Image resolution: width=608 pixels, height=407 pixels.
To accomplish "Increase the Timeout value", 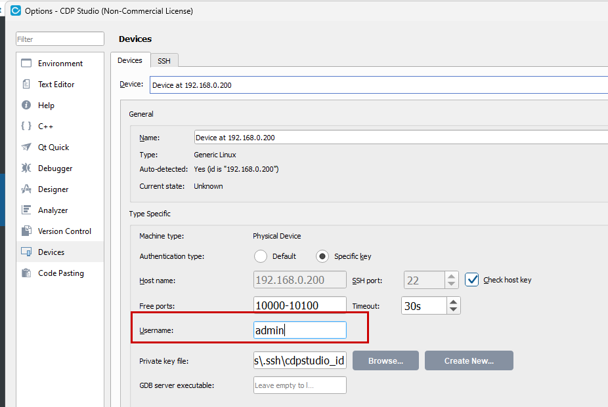I will tap(453, 301).
